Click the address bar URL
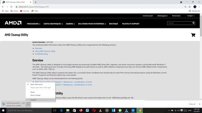Viewport: 202px width, 113px height. (34, 7)
